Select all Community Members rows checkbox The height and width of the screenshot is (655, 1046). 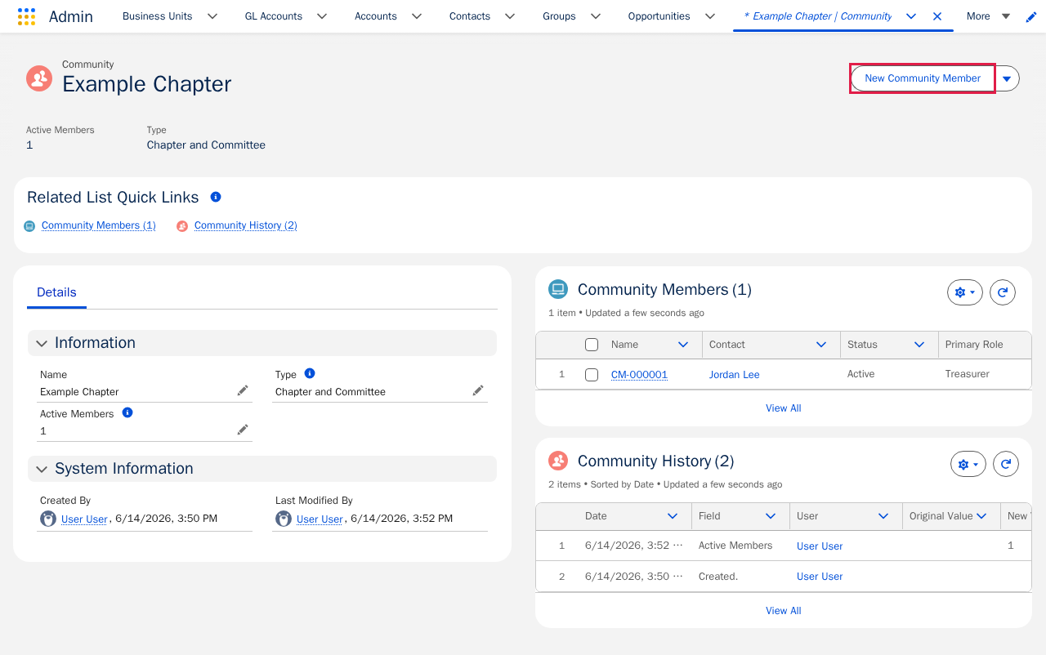point(592,345)
